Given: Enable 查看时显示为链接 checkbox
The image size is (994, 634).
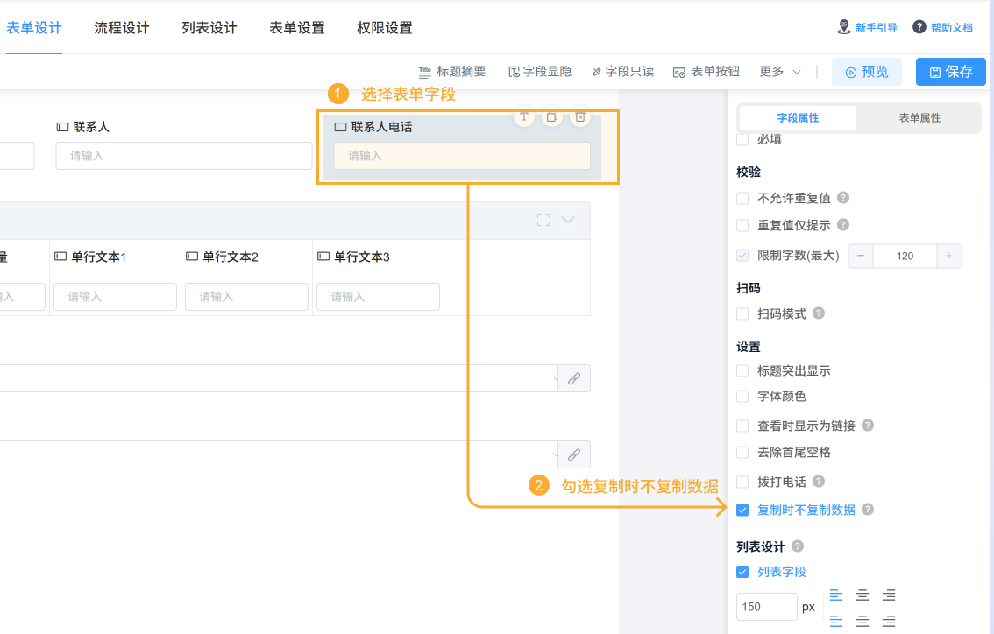Looking at the screenshot, I should coord(742,426).
